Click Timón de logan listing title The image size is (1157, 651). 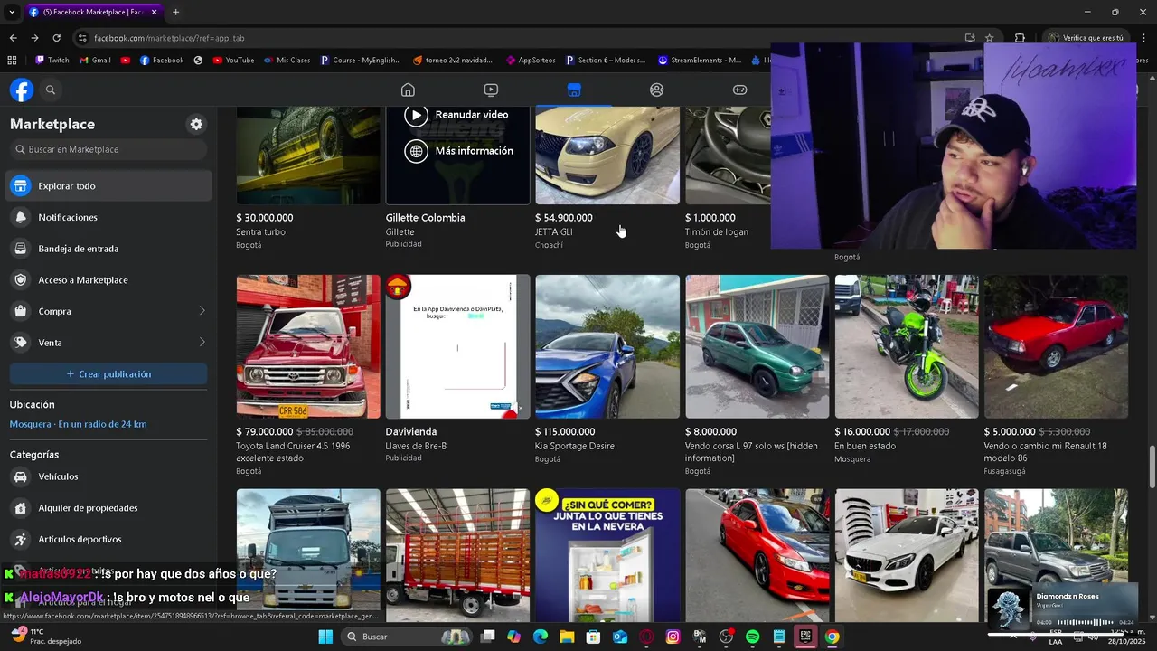coord(717,232)
